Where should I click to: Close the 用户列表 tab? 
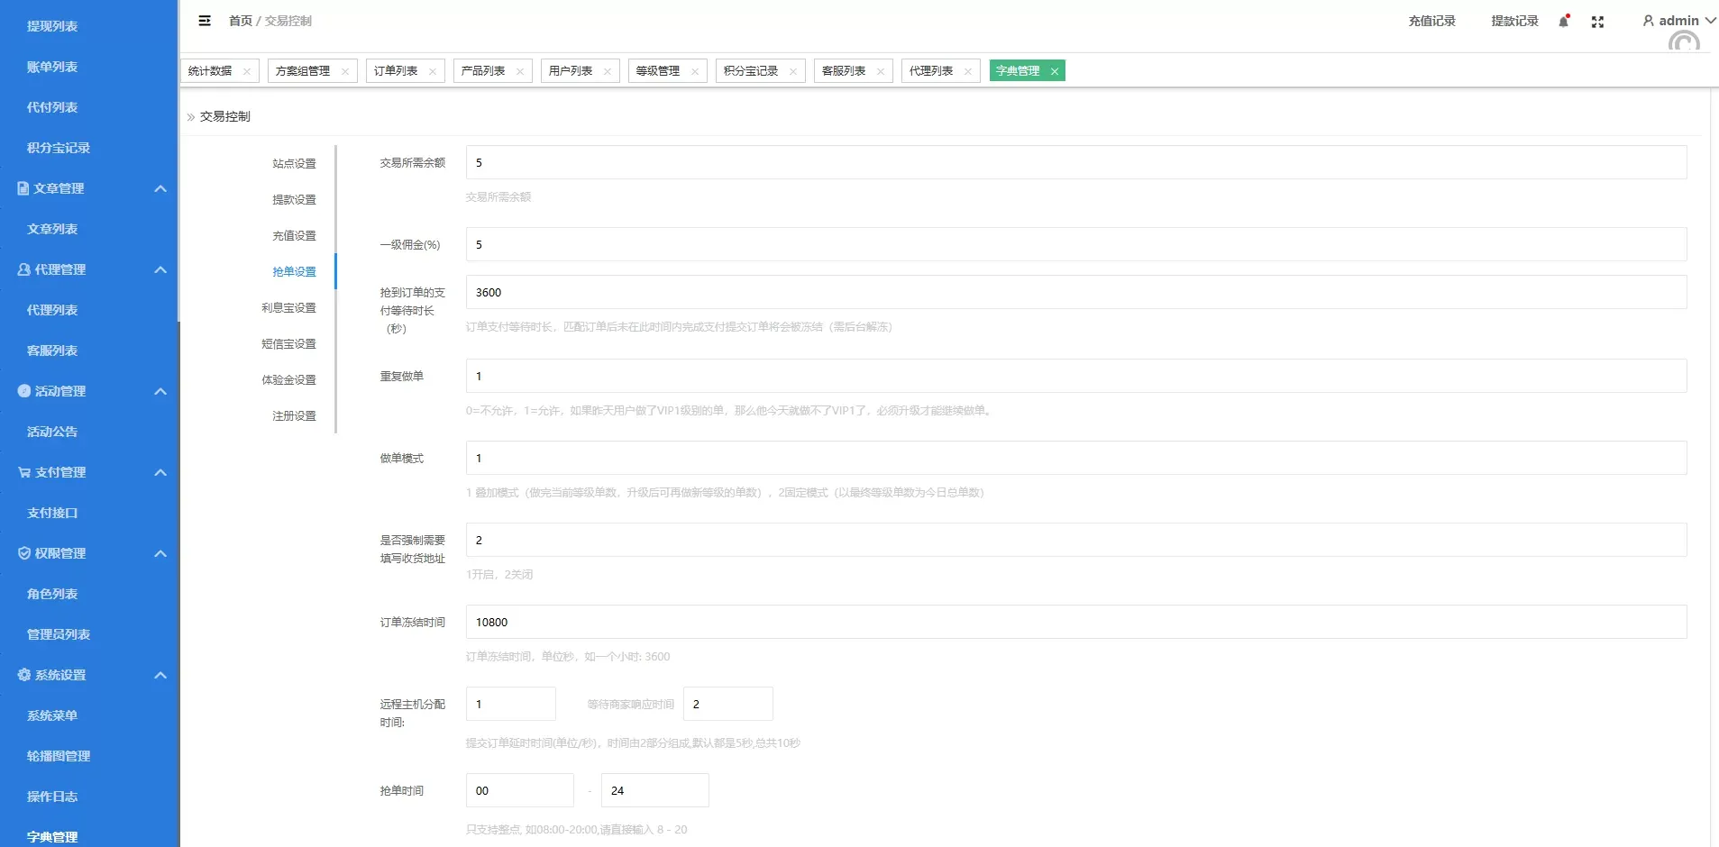tap(608, 71)
